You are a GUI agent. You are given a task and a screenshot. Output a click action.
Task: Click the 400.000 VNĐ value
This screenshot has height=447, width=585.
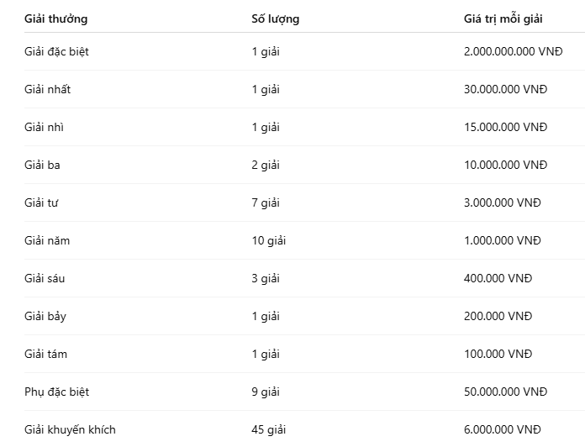[498, 278]
